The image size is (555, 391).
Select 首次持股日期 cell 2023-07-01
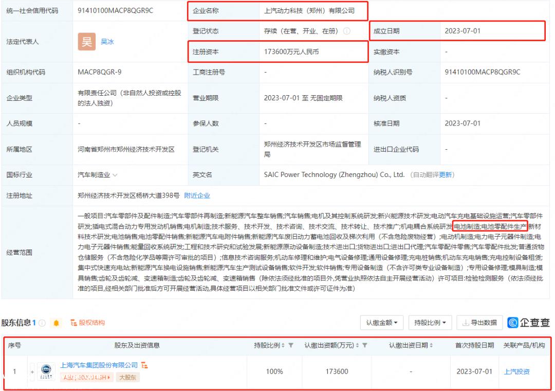tap(474, 371)
